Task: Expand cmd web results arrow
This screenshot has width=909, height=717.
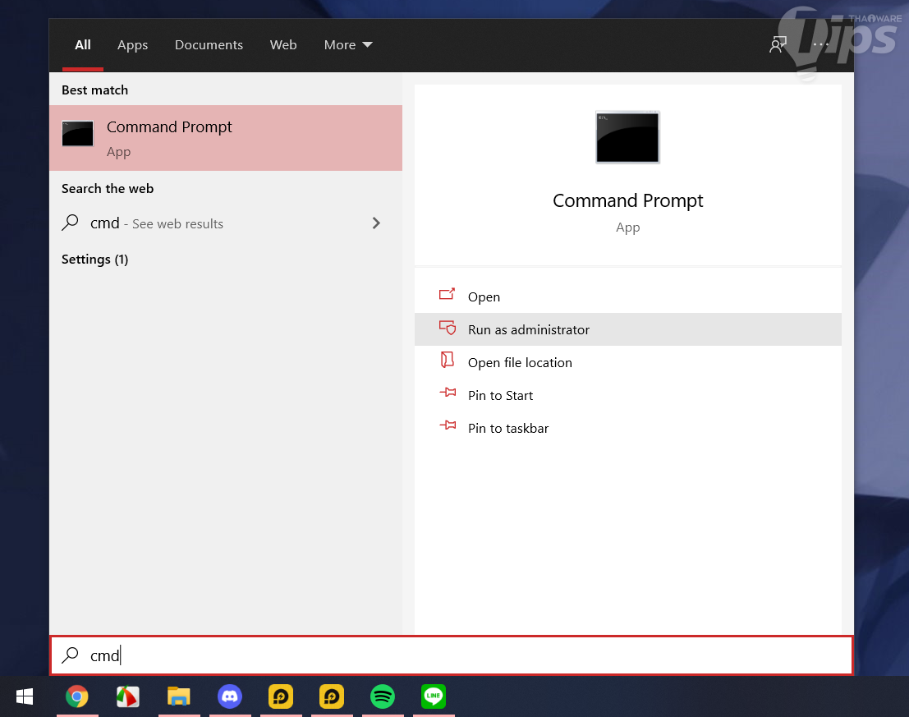Action: (x=376, y=223)
